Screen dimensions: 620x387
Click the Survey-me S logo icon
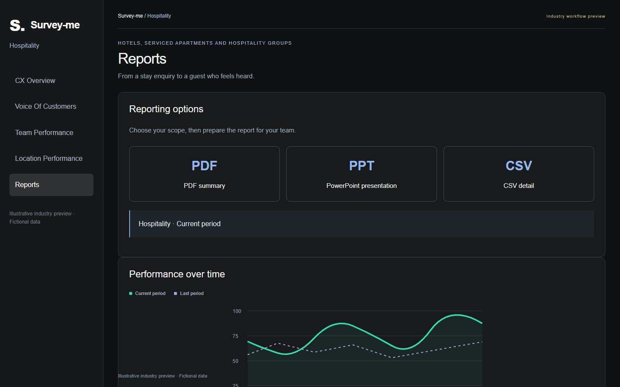pyautogui.click(x=17, y=25)
